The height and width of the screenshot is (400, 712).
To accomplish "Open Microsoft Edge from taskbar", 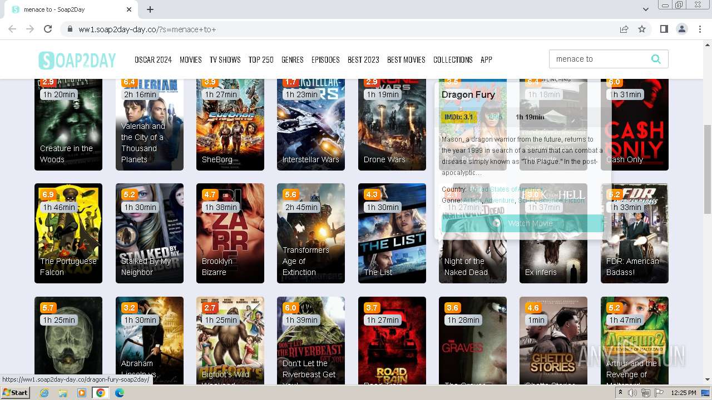I will [119, 393].
